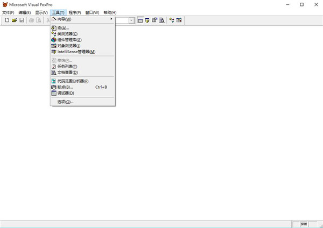Image resolution: width=323 pixels, height=228 pixels.
Task: Expand the 向导(W) submenu in Tools menu
Action: 82,19
